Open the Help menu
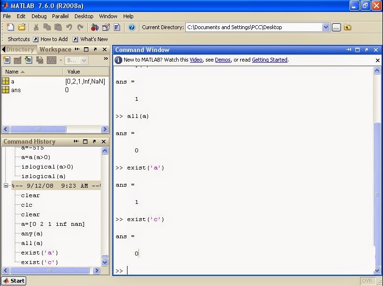The height and width of the screenshot is (286, 383). [x=128, y=16]
